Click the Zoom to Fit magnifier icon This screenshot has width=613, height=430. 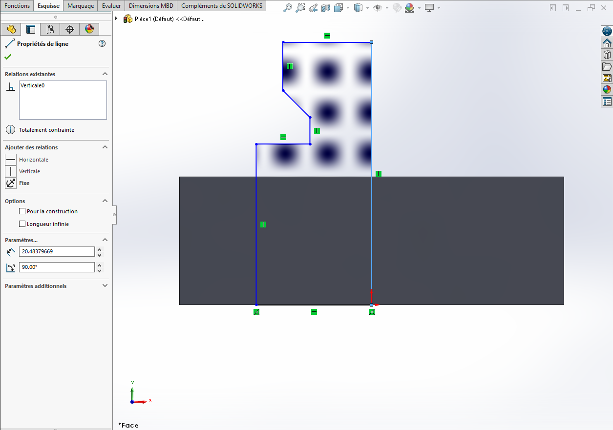(x=288, y=8)
